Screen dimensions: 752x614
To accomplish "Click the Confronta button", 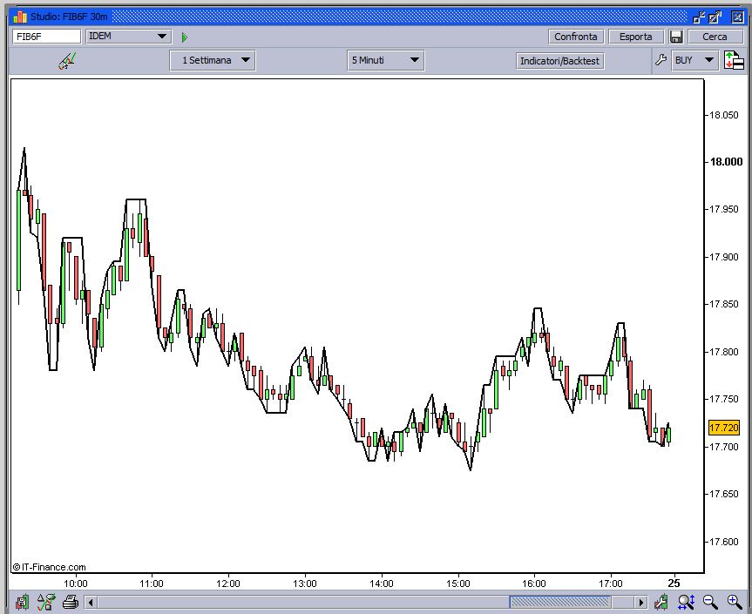I will pyautogui.click(x=575, y=37).
